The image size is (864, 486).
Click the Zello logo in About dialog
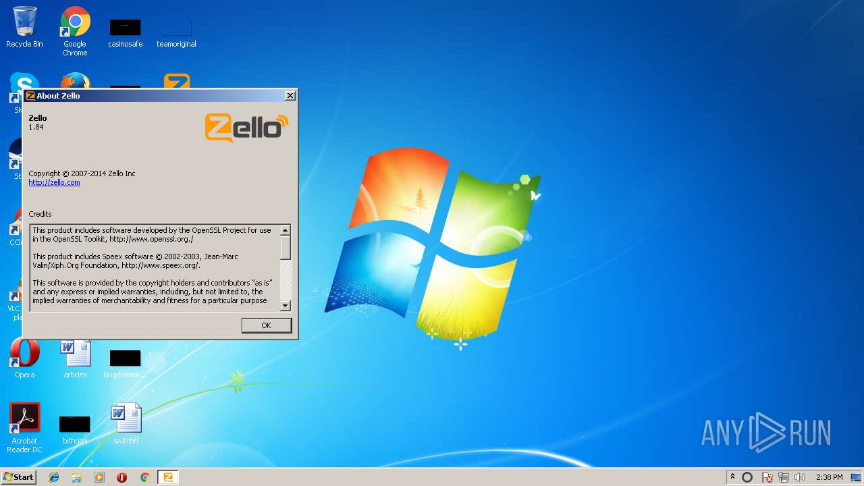coord(246,128)
